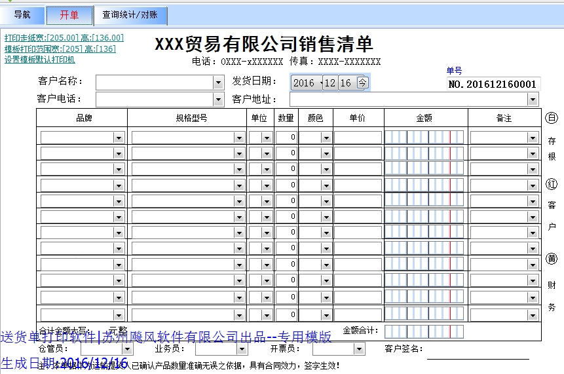Click the 模板打印范围宽 link
The height and width of the screenshot is (374, 564).
pos(60,49)
